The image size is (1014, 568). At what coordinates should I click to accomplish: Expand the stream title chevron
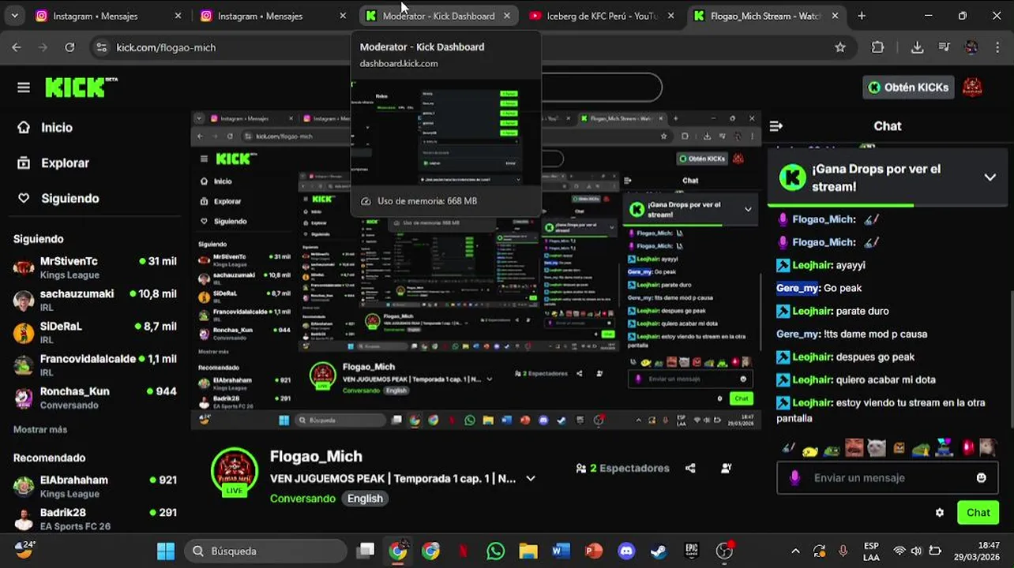(531, 478)
